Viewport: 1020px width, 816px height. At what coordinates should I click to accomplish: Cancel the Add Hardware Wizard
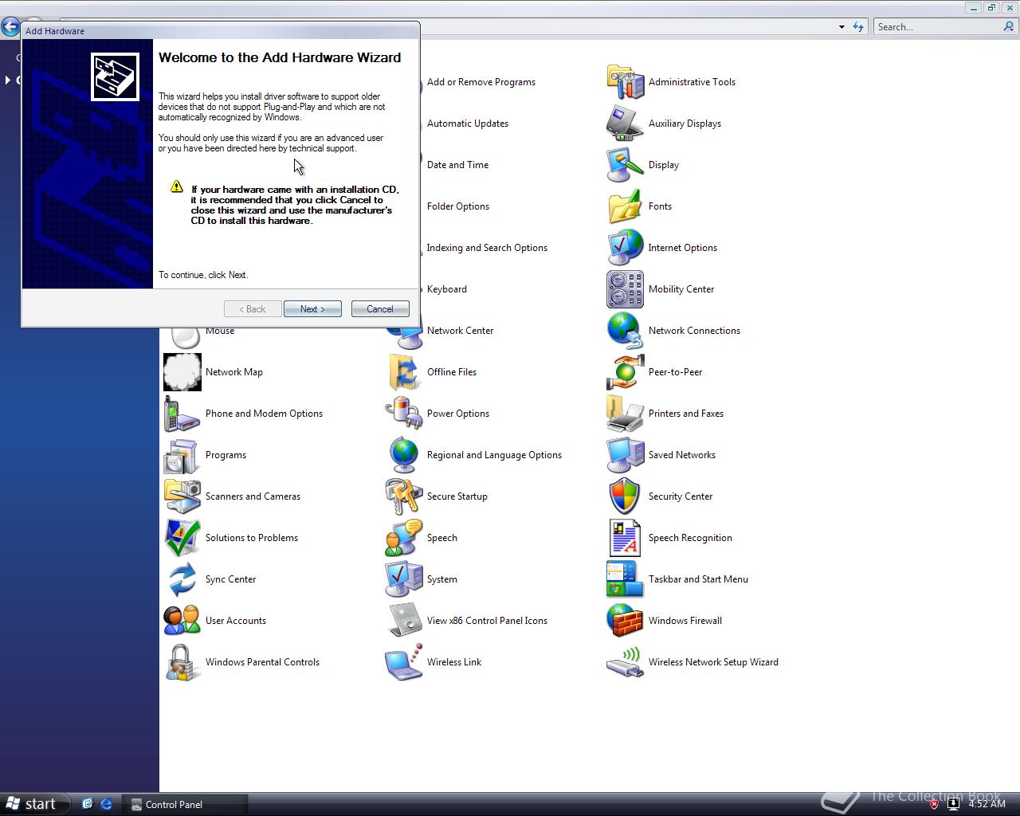tap(380, 308)
